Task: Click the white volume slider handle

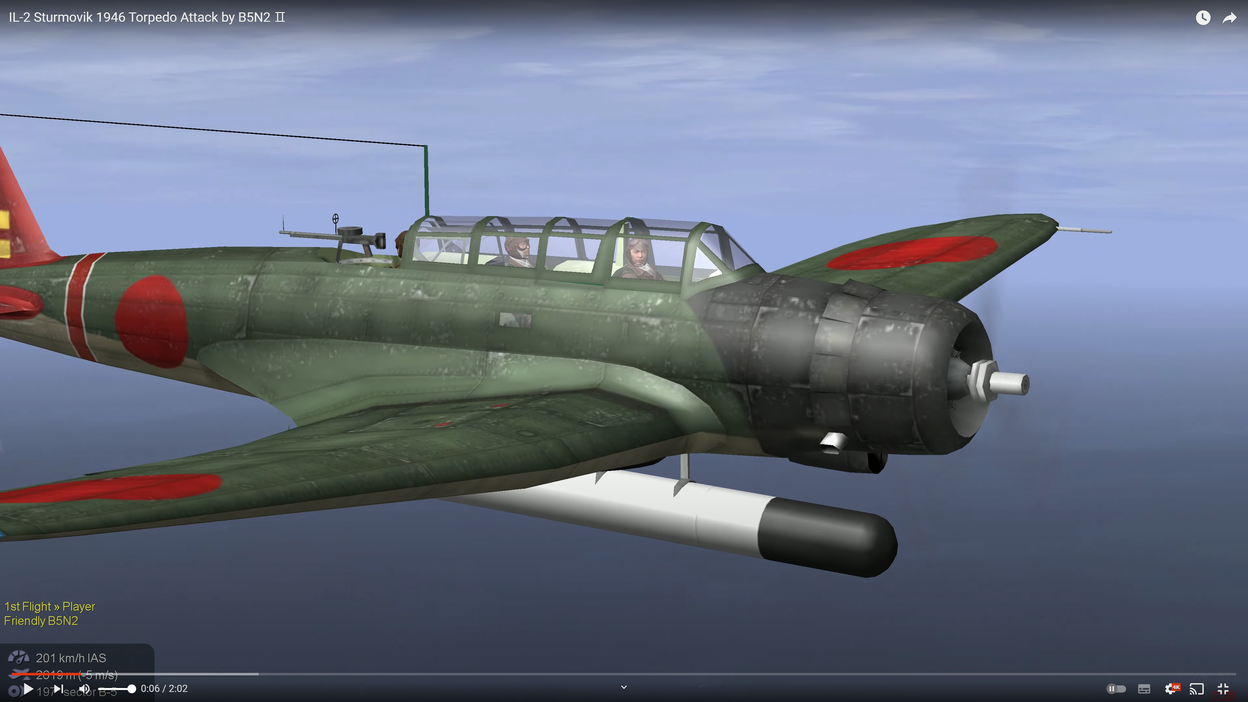Action: click(x=131, y=688)
